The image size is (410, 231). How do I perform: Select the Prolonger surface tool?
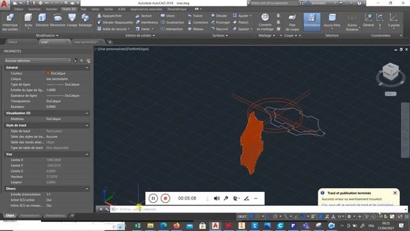click(220, 22)
